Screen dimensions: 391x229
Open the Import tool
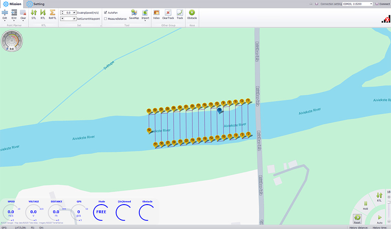(x=145, y=14)
